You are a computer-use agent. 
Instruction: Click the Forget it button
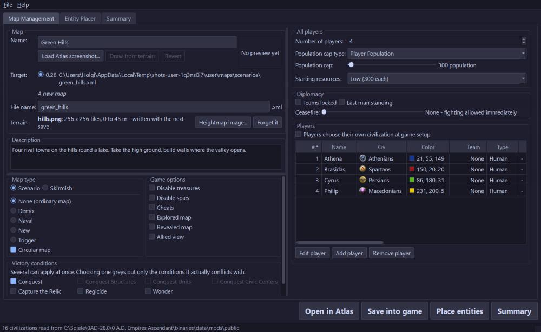[267, 122]
